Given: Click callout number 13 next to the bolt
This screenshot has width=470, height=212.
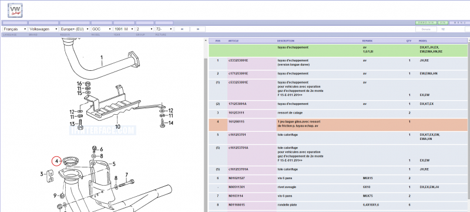Looking at the screenshot, I should point(72,124).
